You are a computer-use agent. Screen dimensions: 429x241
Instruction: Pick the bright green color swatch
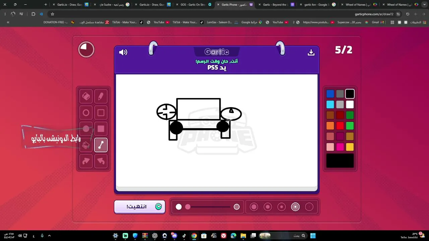click(x=350, y=126)
